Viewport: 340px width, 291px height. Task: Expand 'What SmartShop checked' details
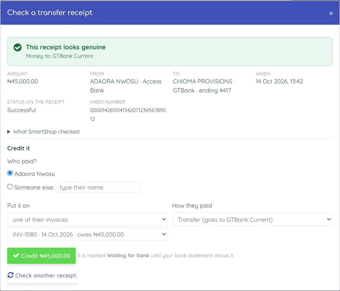(43, 132)
